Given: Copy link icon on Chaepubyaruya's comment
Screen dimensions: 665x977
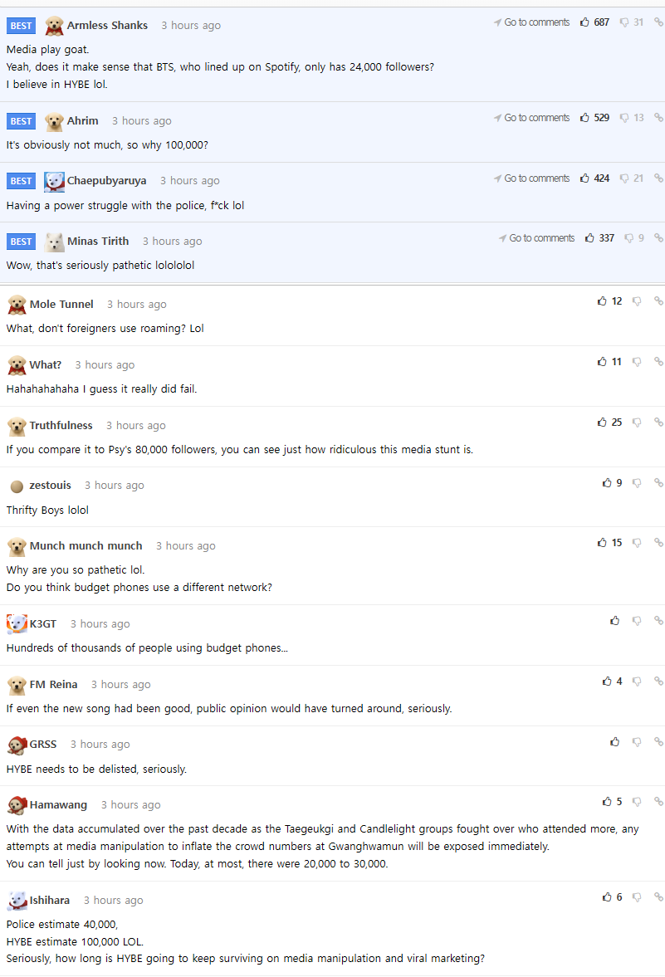Looking at the screenshot, I should click(x=658, y=178).
